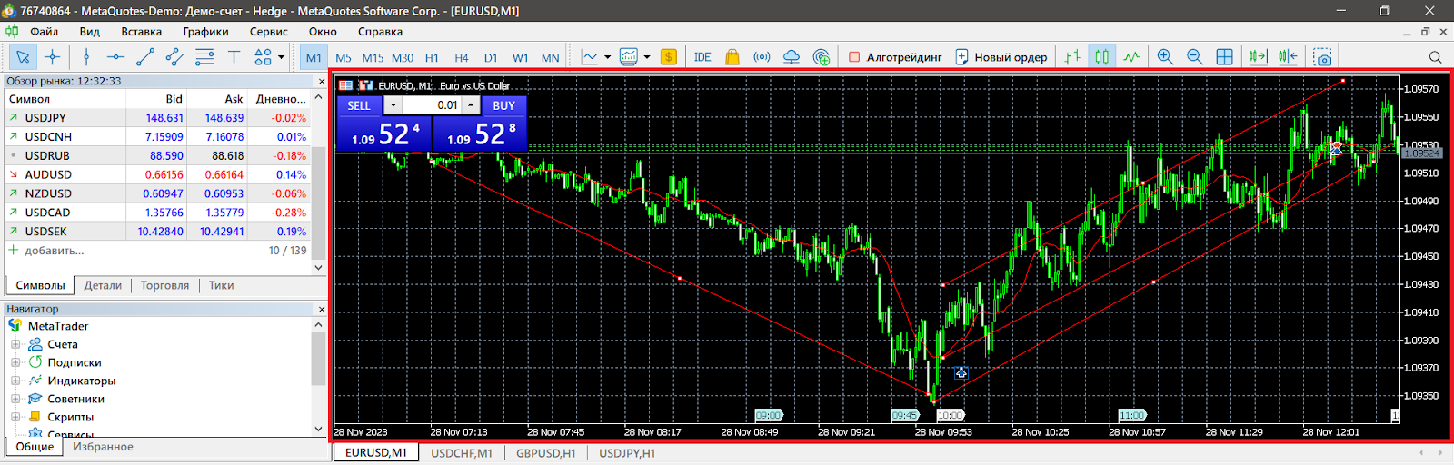Expand the Счета tree node
Viewport: 1454px width, 465px height.
click(15, 344)
